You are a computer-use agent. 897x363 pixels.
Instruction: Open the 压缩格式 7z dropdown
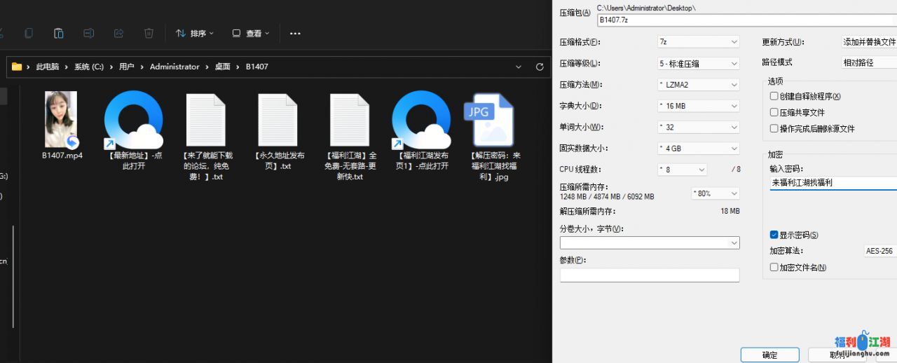[x=698, y=42]
